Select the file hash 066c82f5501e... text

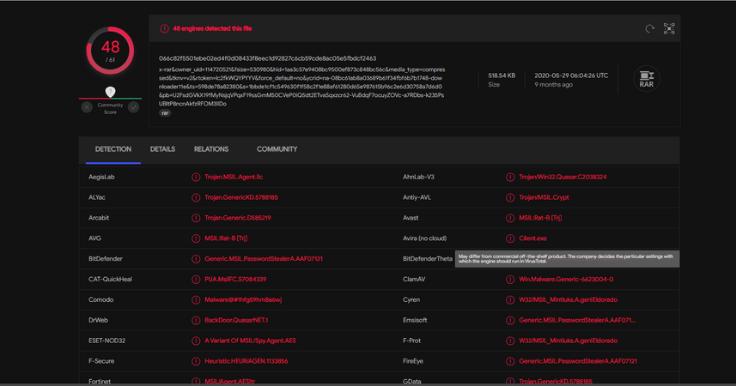click(x=268, y=58)
